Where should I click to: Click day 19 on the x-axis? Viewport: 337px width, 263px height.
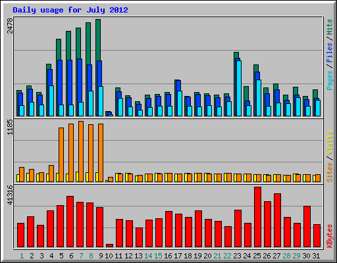[x=197, y=256]
